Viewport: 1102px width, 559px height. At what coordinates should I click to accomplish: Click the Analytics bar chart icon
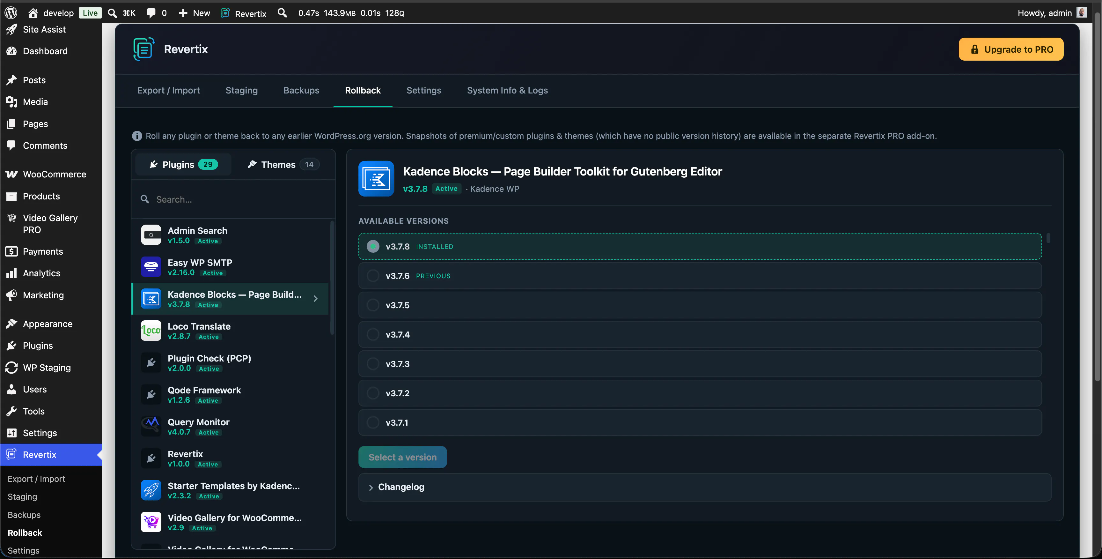[x=11, y=273]
